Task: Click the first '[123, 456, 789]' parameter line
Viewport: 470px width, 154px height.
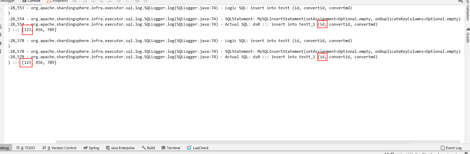Action: pos(39,30)
